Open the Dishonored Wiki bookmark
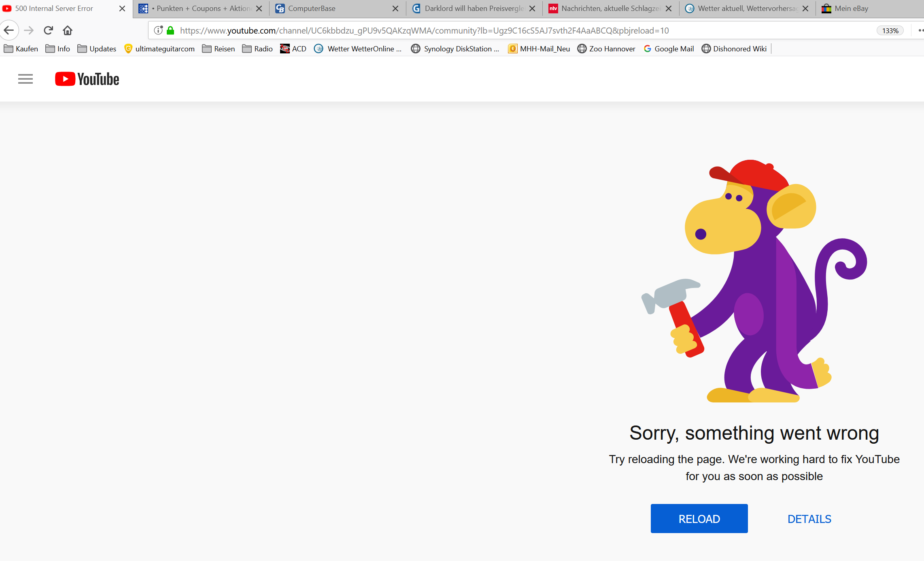 click(x=734, y=49)
